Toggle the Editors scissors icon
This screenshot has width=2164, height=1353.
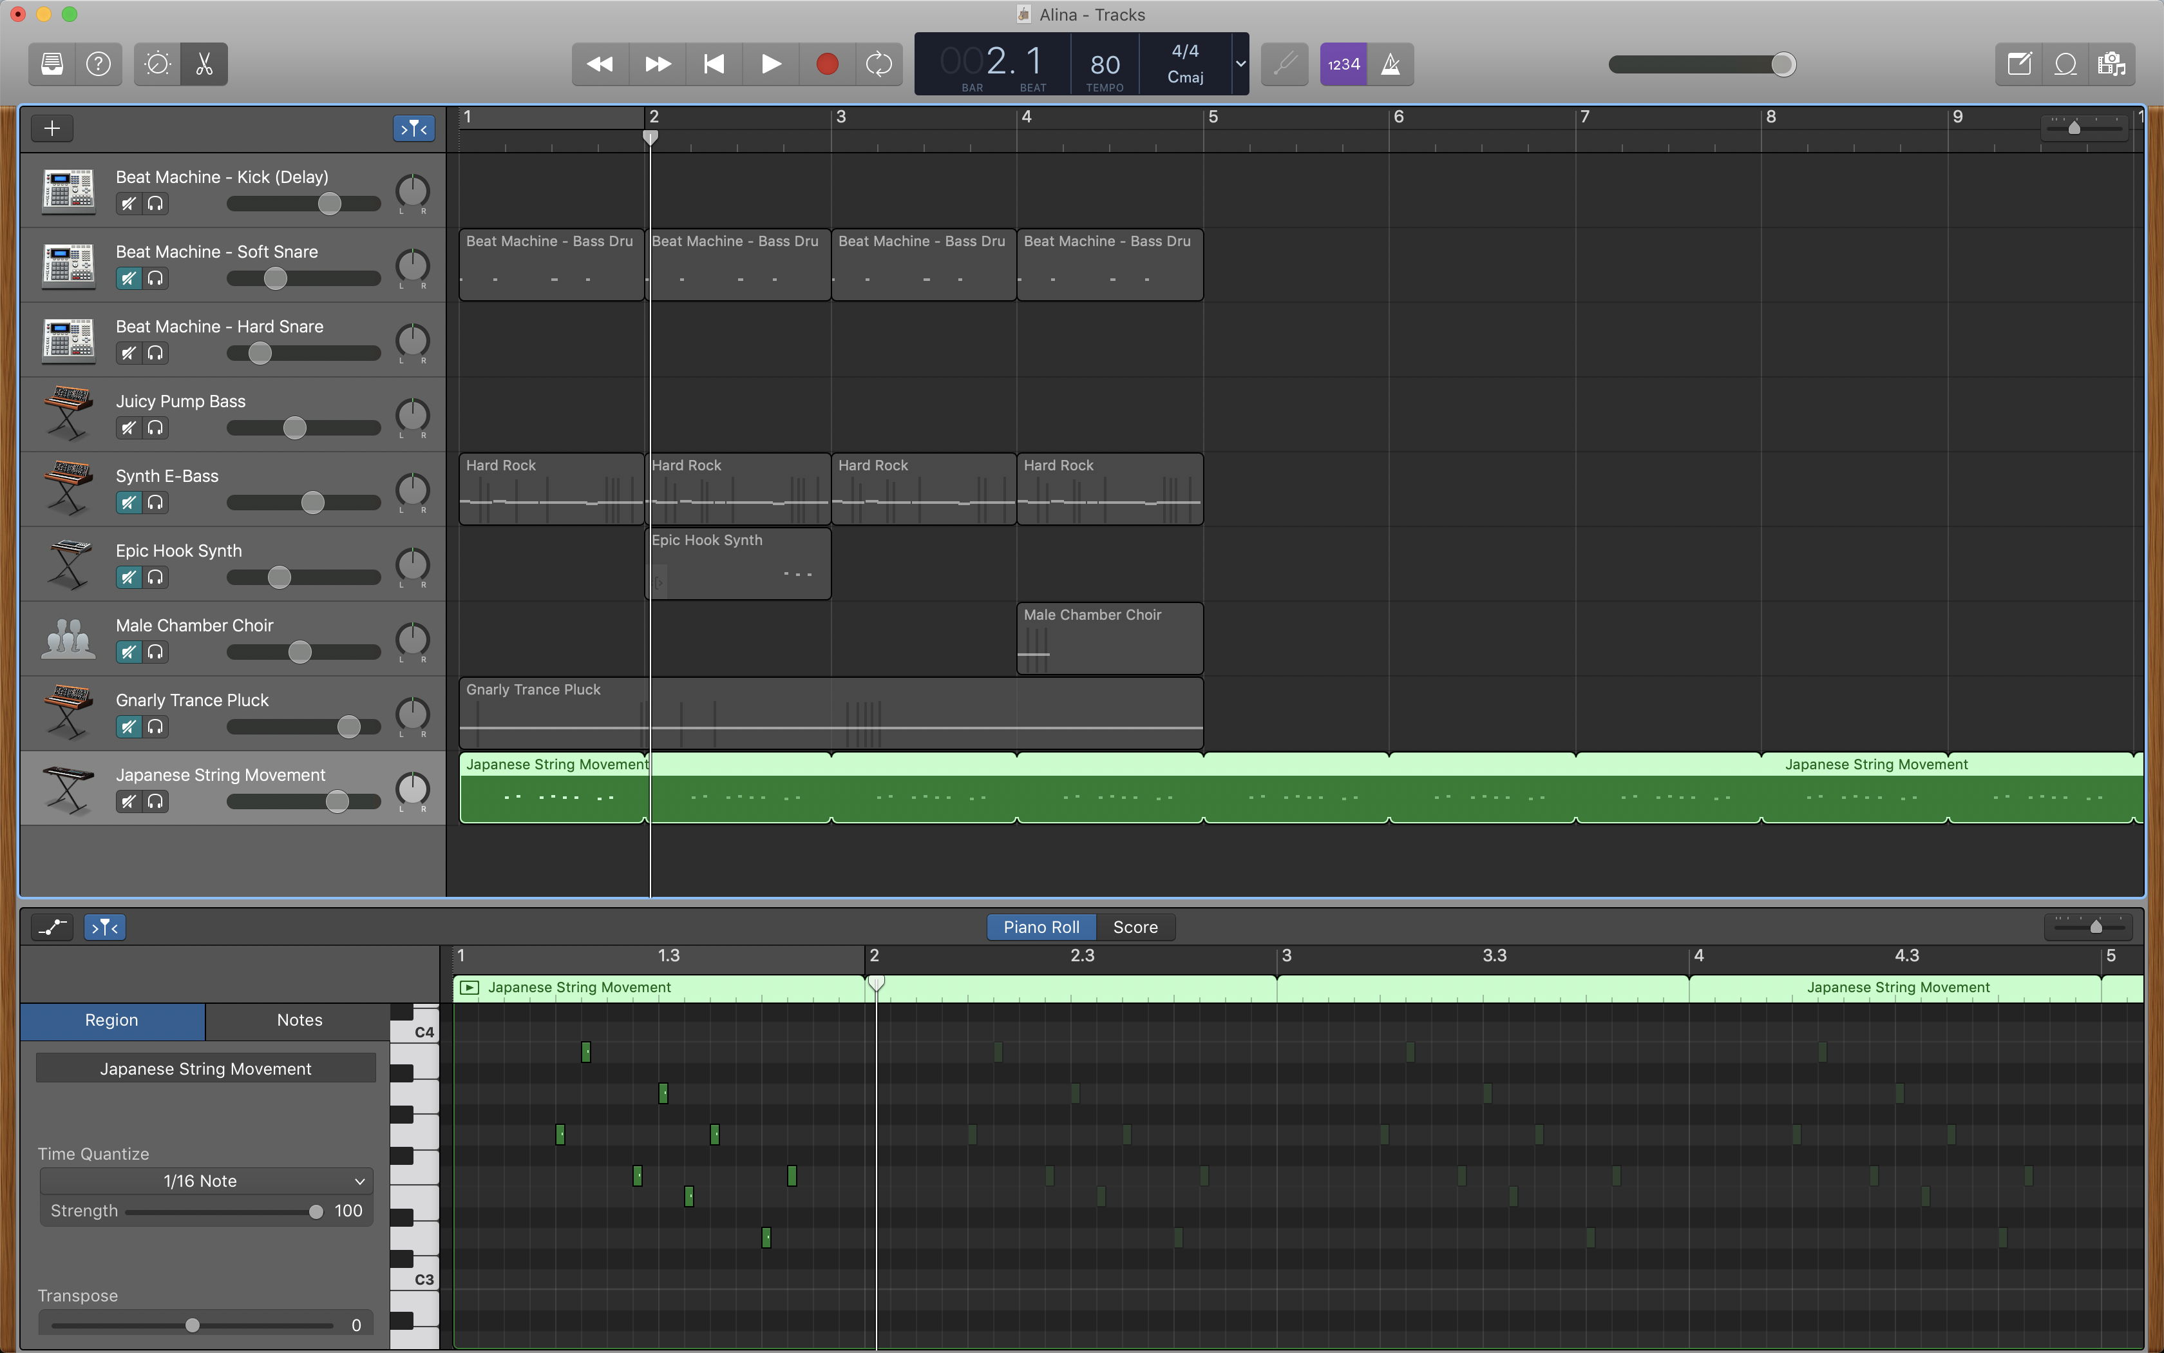(x=204, y=64)
